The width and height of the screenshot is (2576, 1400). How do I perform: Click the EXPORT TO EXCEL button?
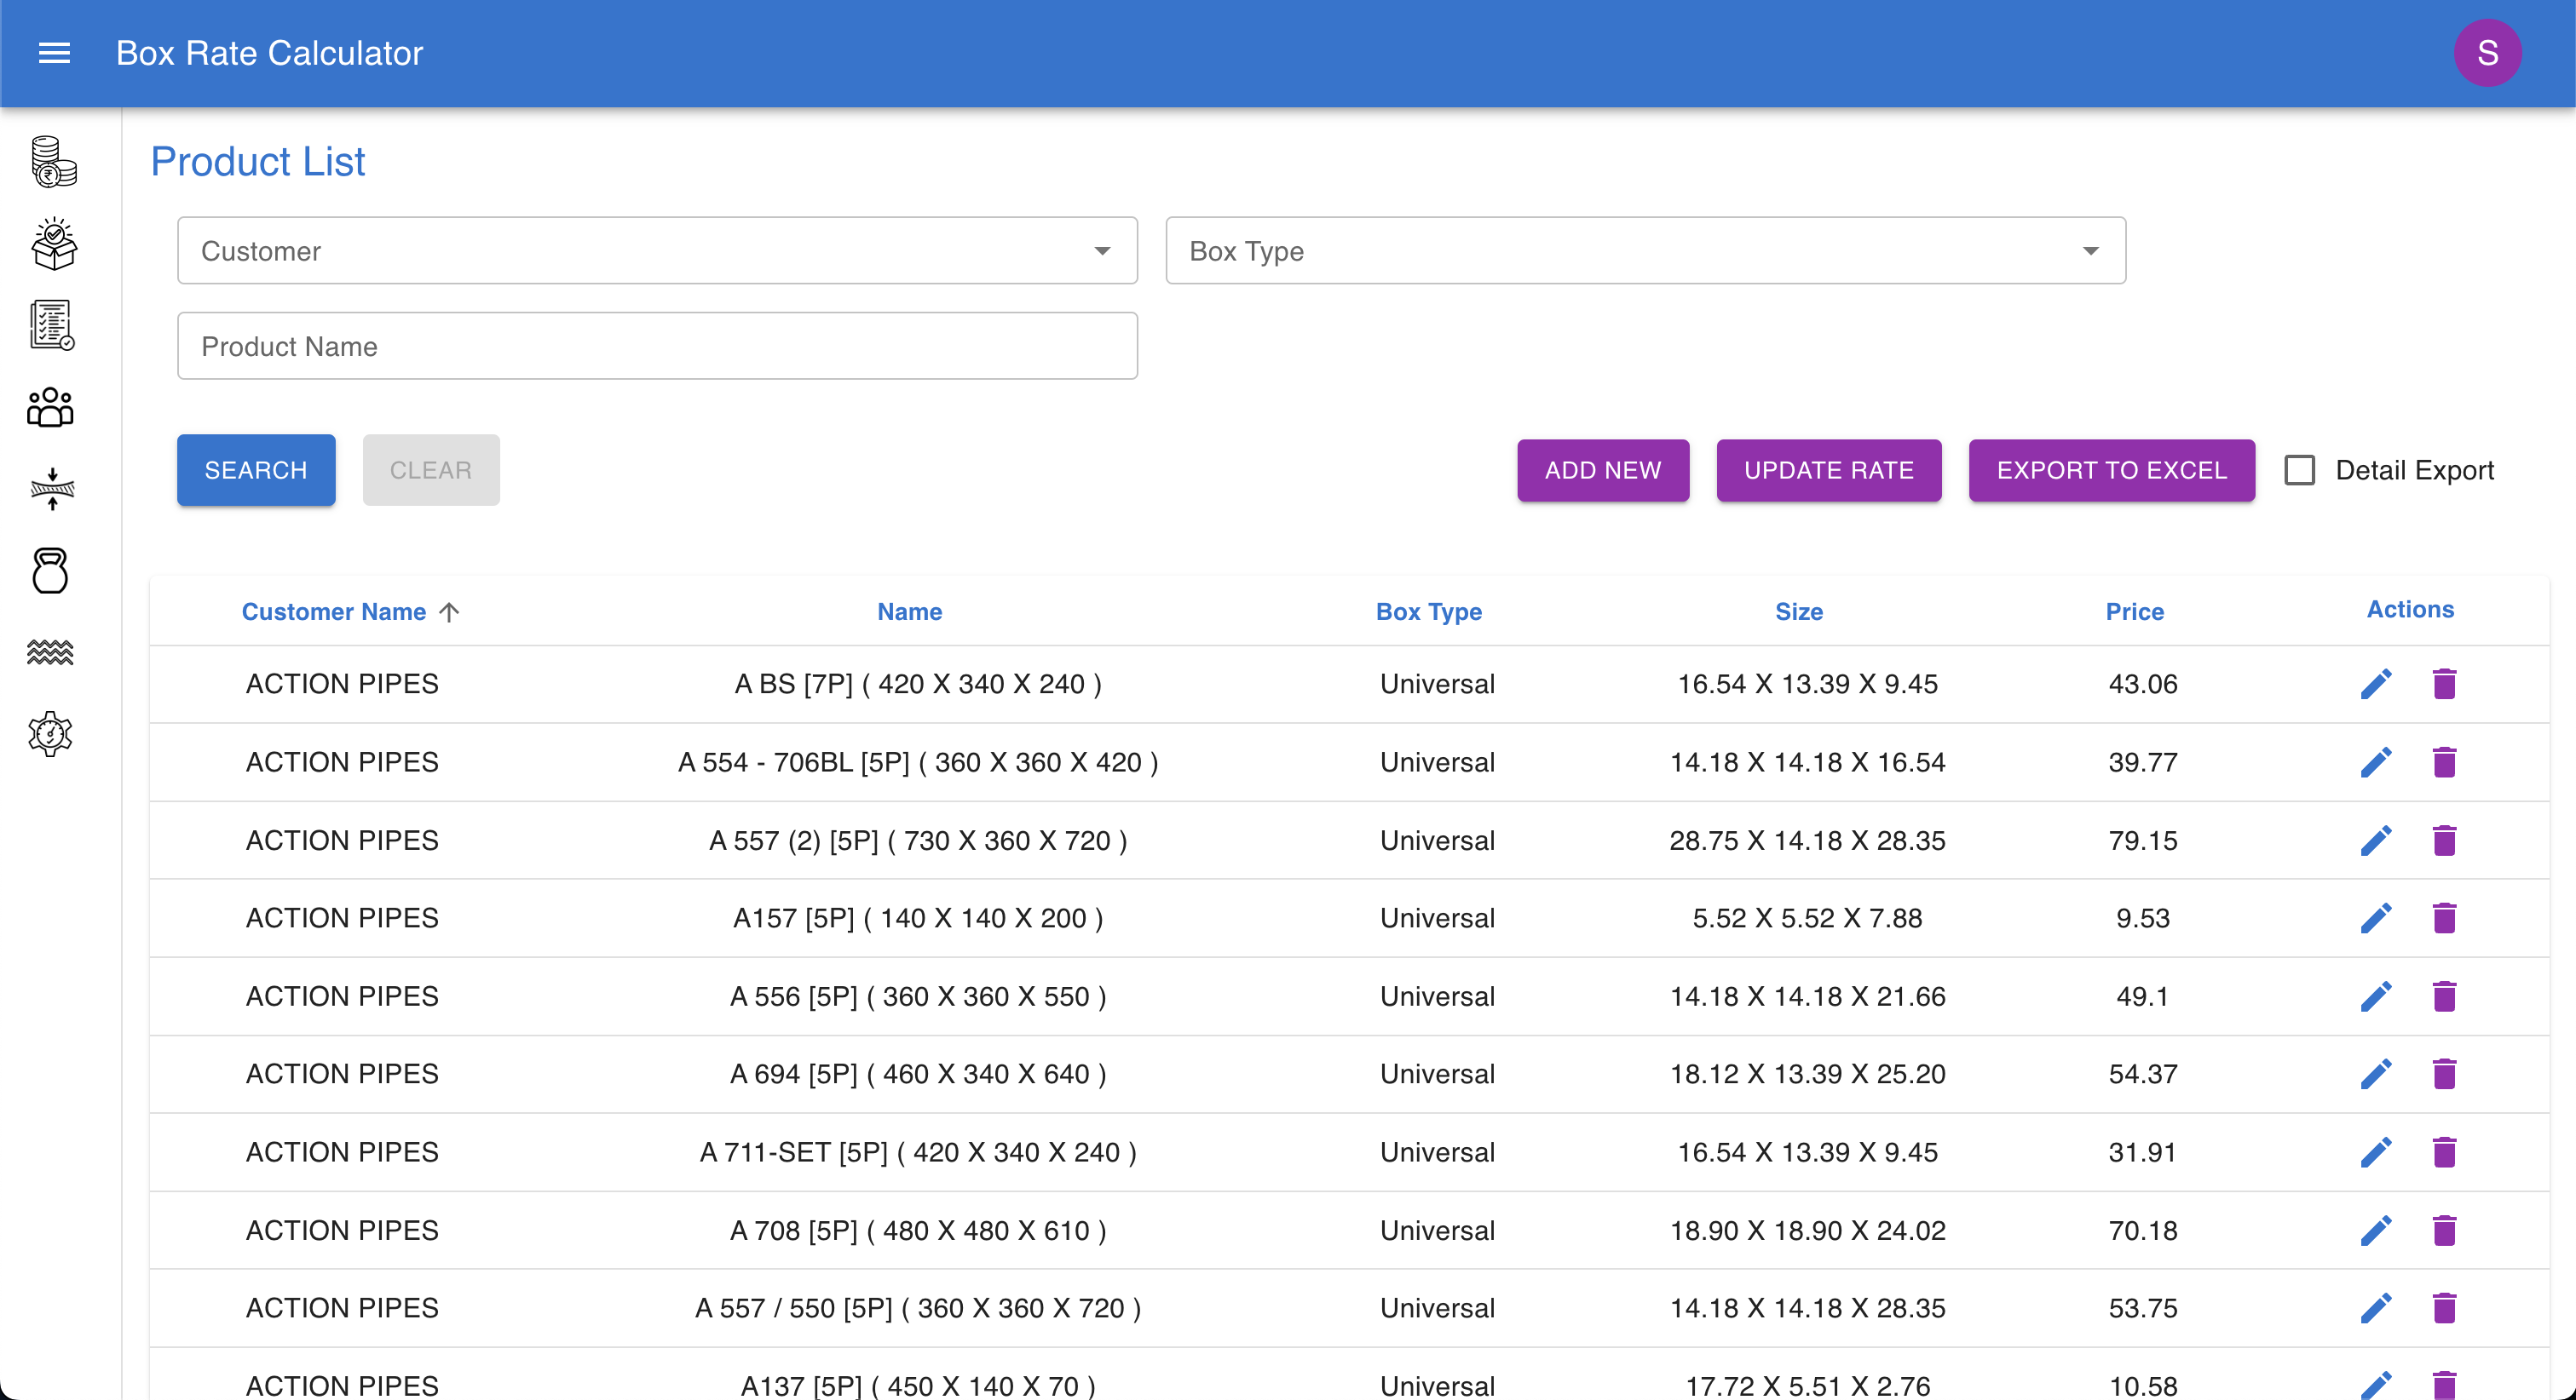[2111, 470]
